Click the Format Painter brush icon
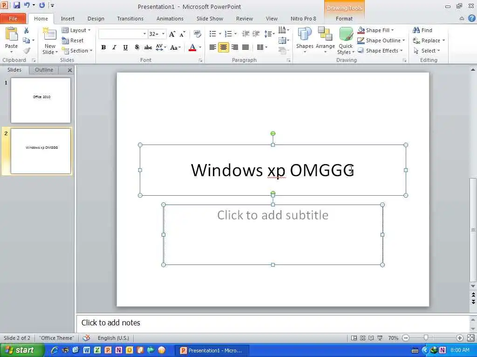 (x=27, y=51)
